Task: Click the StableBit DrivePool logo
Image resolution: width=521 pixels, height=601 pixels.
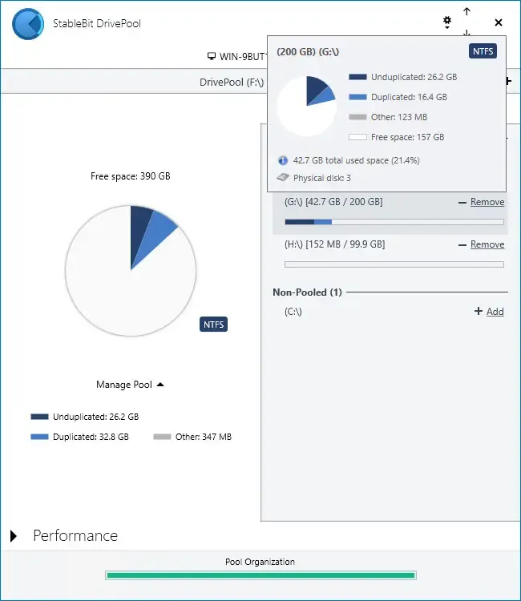Action: pyautogui.click(x=28, y=24)
